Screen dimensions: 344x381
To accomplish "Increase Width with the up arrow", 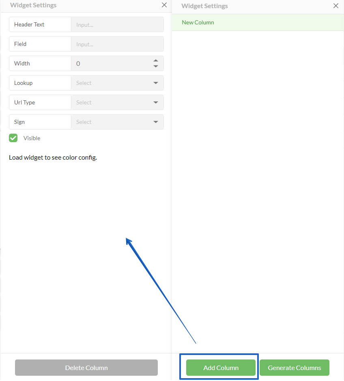I will (x=156, y=61).
